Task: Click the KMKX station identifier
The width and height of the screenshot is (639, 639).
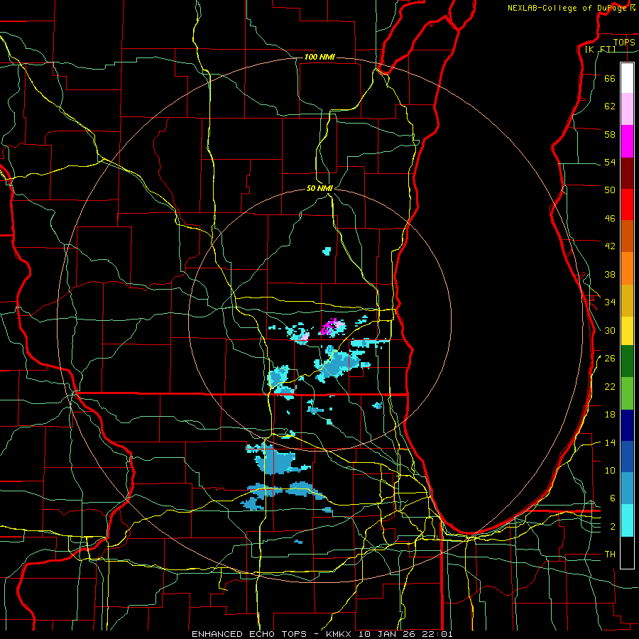Action: tap(340, 634)
